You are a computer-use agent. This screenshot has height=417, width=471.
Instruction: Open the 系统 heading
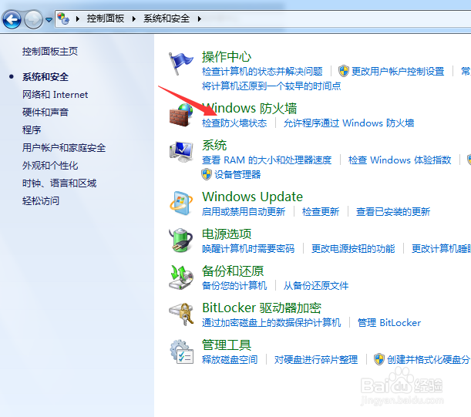(214, 146)
